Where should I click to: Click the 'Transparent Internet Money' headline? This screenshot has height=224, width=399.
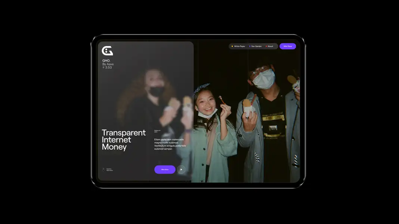[124, 140]
